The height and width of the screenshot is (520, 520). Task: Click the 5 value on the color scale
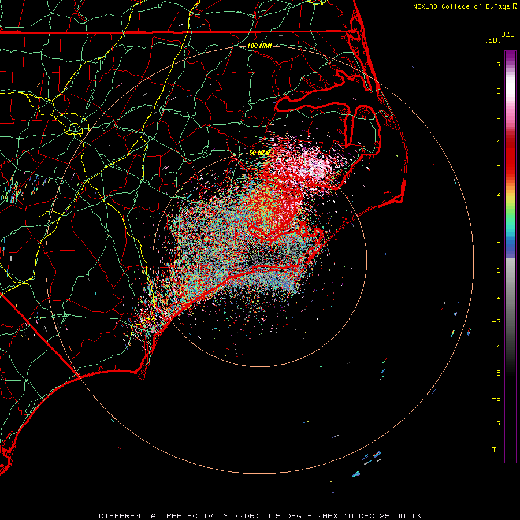(x=499, y=116)
